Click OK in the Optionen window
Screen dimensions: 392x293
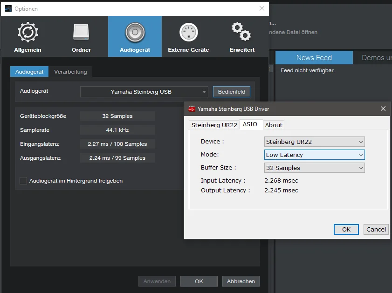coord(199,281)
